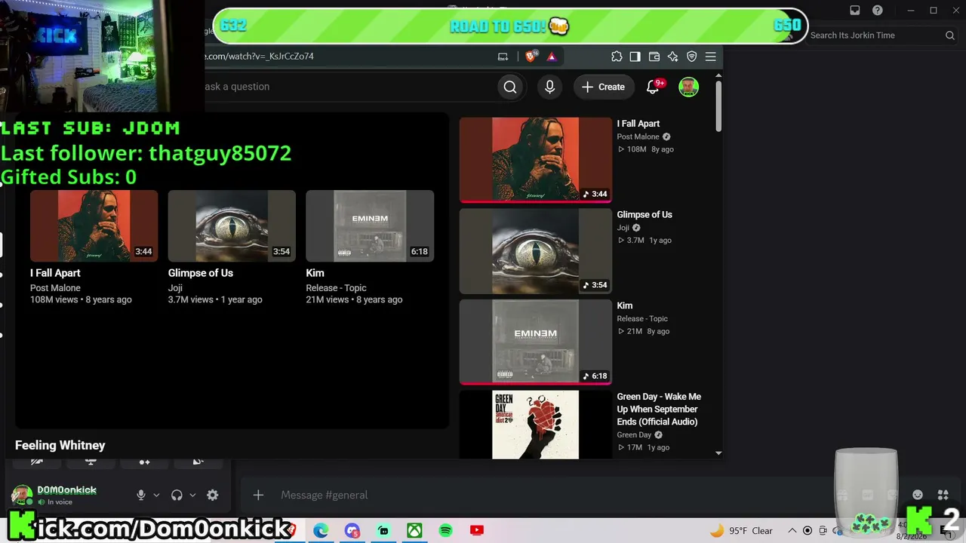
Task: Open the Discord help question mark
Action: point(878,11)
